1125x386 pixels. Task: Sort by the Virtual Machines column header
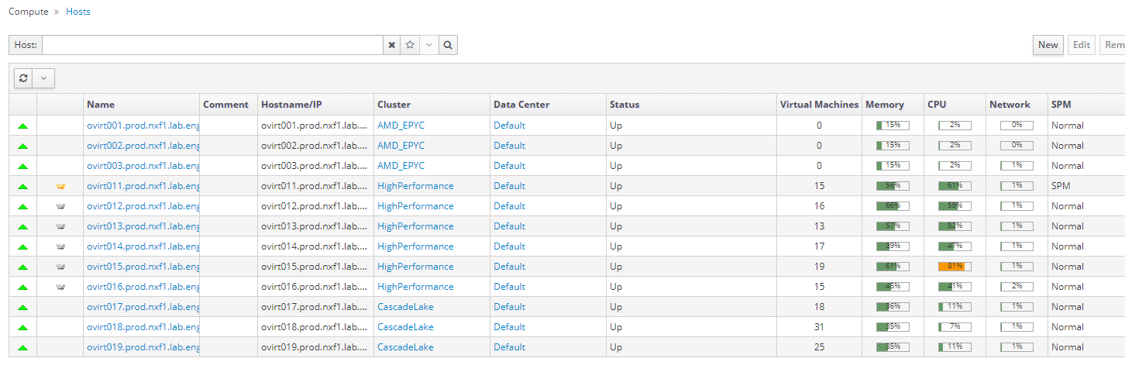click(x=819, y=105)
